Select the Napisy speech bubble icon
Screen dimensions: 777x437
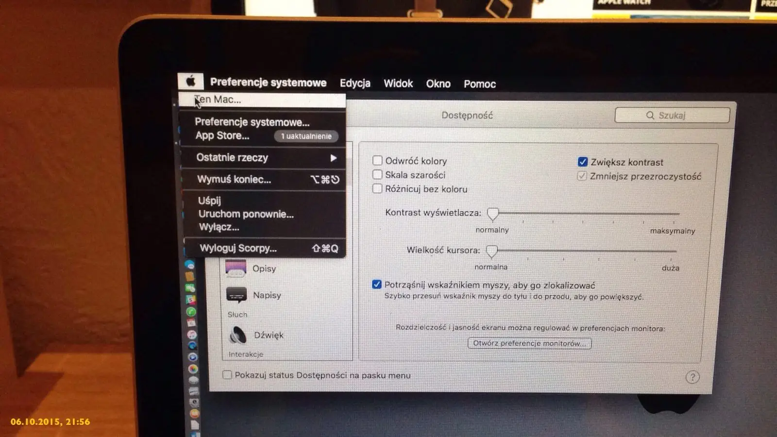pos(236,295)
